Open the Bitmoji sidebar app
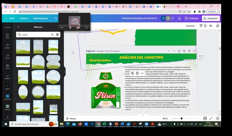 coord(7,107)
